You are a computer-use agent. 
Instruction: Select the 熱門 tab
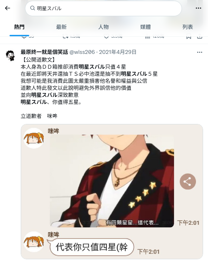(19, 27)
